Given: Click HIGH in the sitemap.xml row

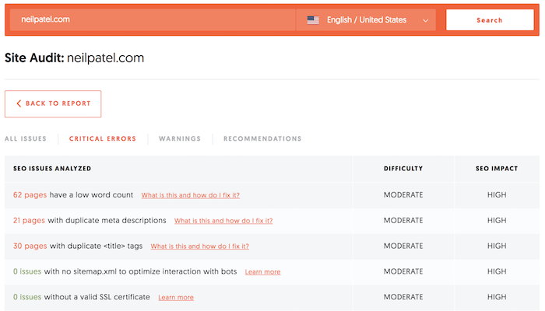Looking at the screenshot, I should pyautogui.click(x=497, y=271).
